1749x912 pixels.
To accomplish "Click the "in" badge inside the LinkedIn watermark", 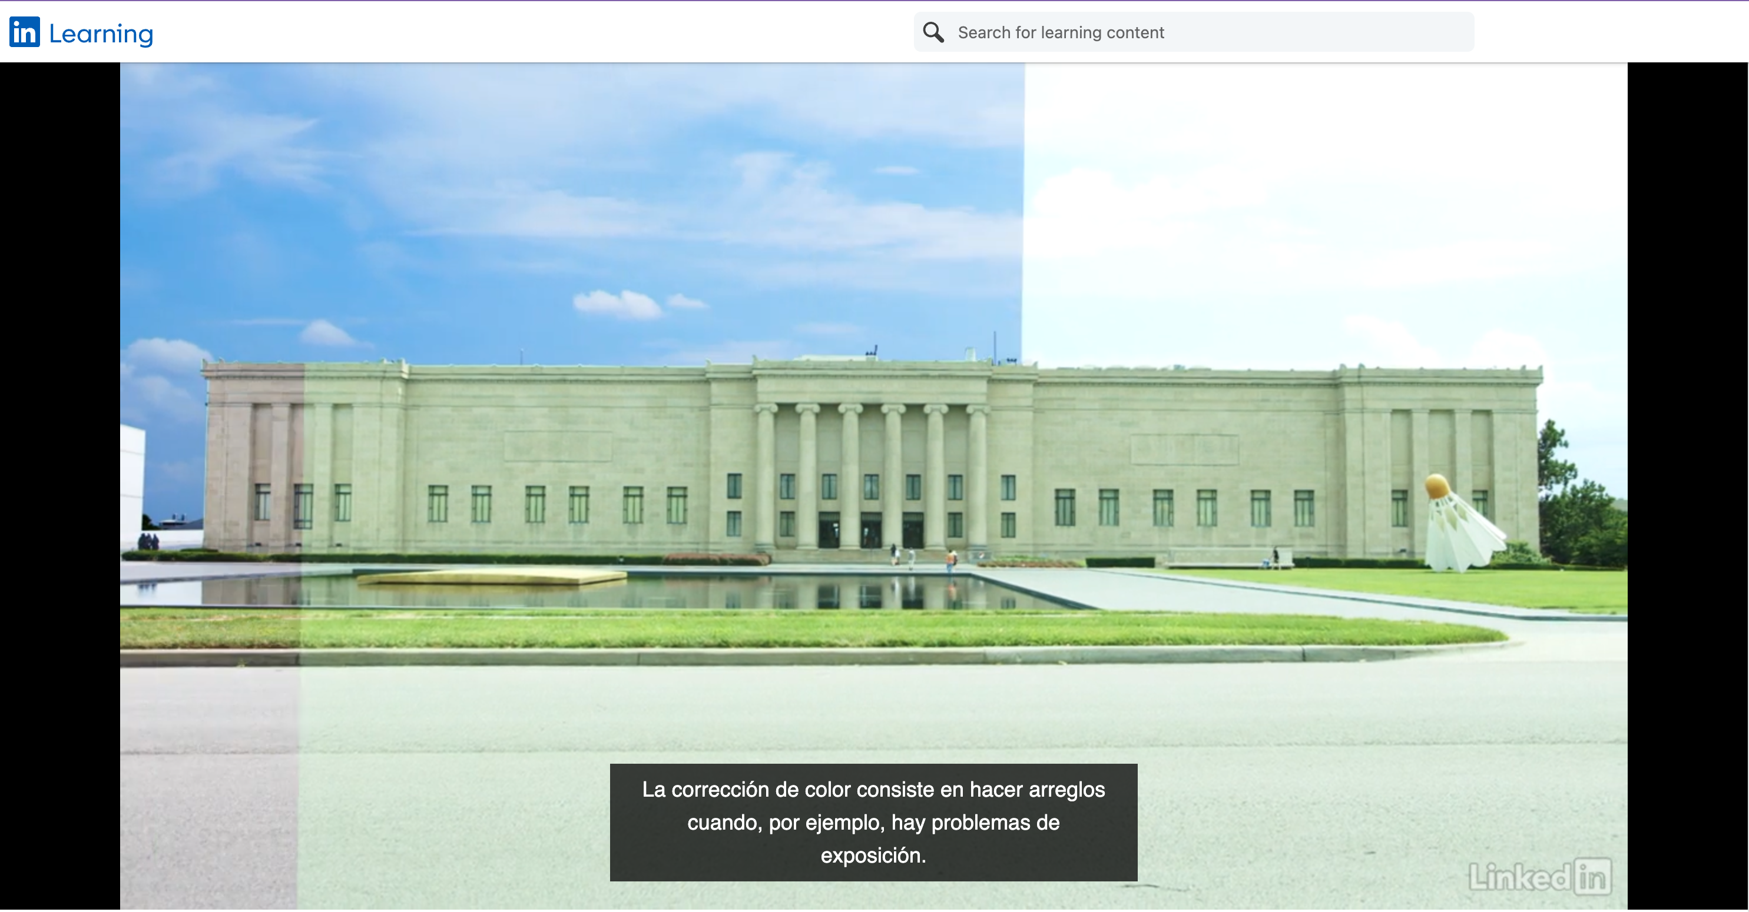I will (1594, 876).
